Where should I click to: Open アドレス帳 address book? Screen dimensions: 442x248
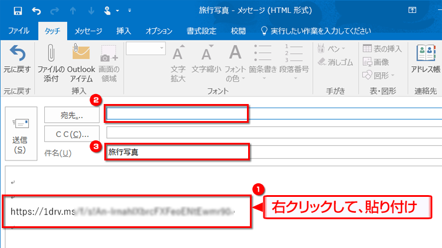point(425,59)
